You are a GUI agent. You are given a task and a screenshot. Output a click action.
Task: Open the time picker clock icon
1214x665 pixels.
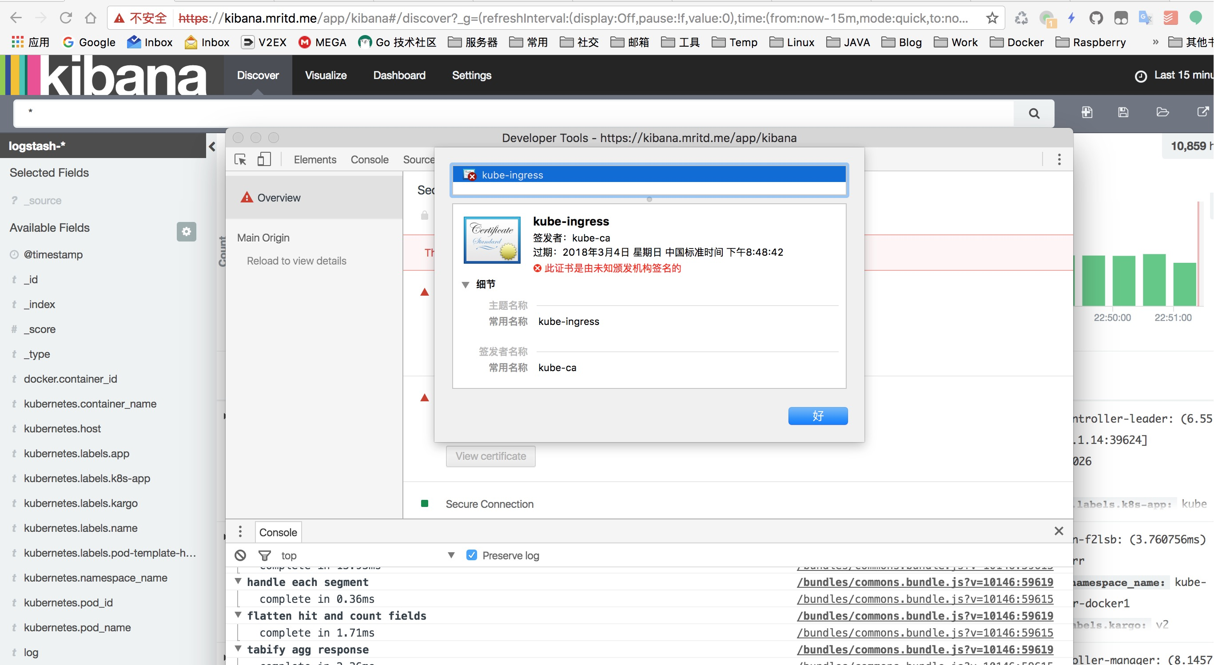(x=1140, y=76)
